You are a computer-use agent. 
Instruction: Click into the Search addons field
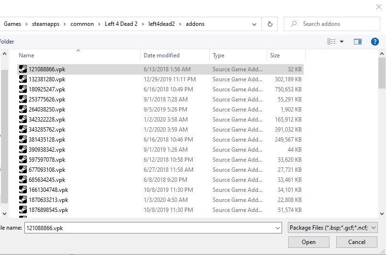coord(335,24)
